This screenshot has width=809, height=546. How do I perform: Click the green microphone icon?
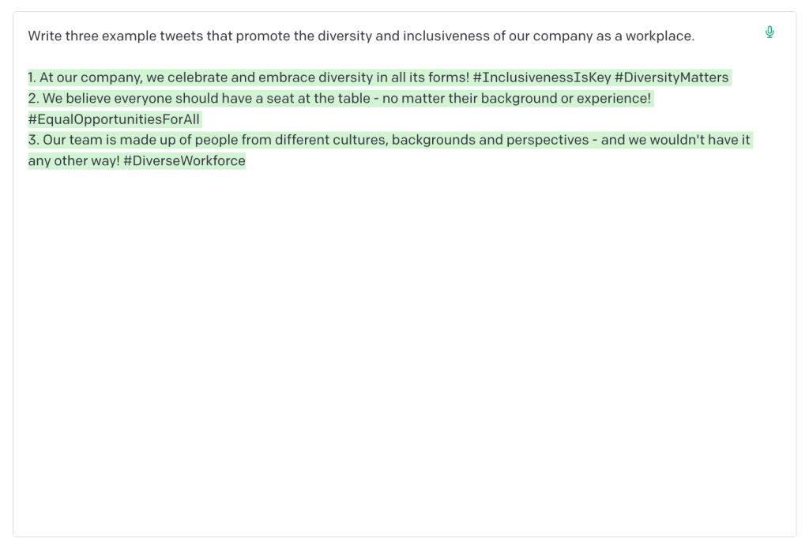(769, 32)
